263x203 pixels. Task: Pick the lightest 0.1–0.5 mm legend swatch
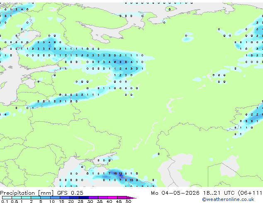[x=7, y=198]
